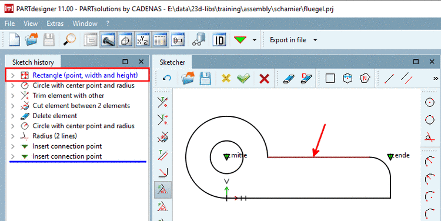Show more Sketcher tools via the » overflow
This screenshot has height=221, width=441.
[435, 79]
